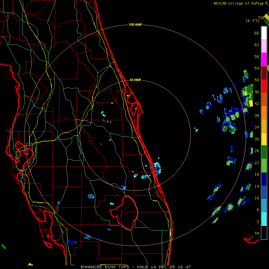Click the legend value '66'
The height and width of the screenshot is (269, 269).
click(257, 33)
